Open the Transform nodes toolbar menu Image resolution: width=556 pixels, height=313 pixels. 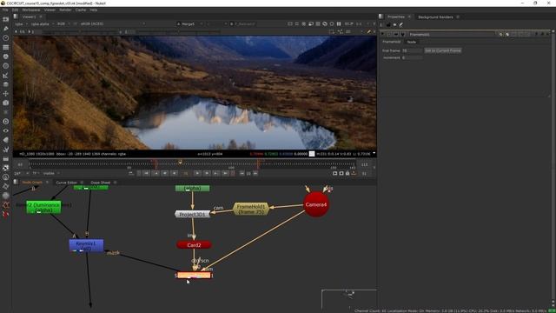[6, 94]
